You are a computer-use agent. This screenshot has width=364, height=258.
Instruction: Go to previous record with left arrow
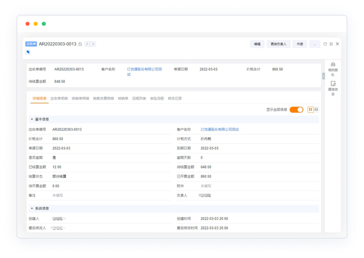(87, 44)
